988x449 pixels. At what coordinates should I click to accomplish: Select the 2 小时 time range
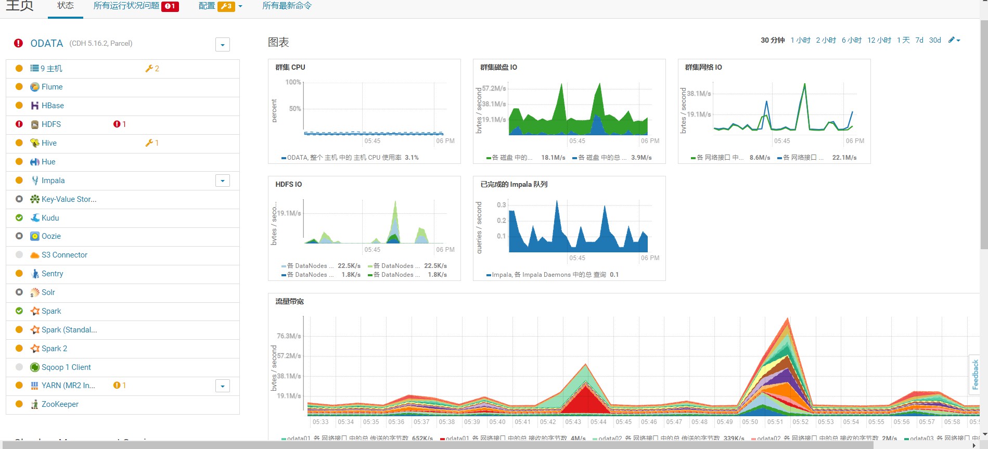pos(826,40)
